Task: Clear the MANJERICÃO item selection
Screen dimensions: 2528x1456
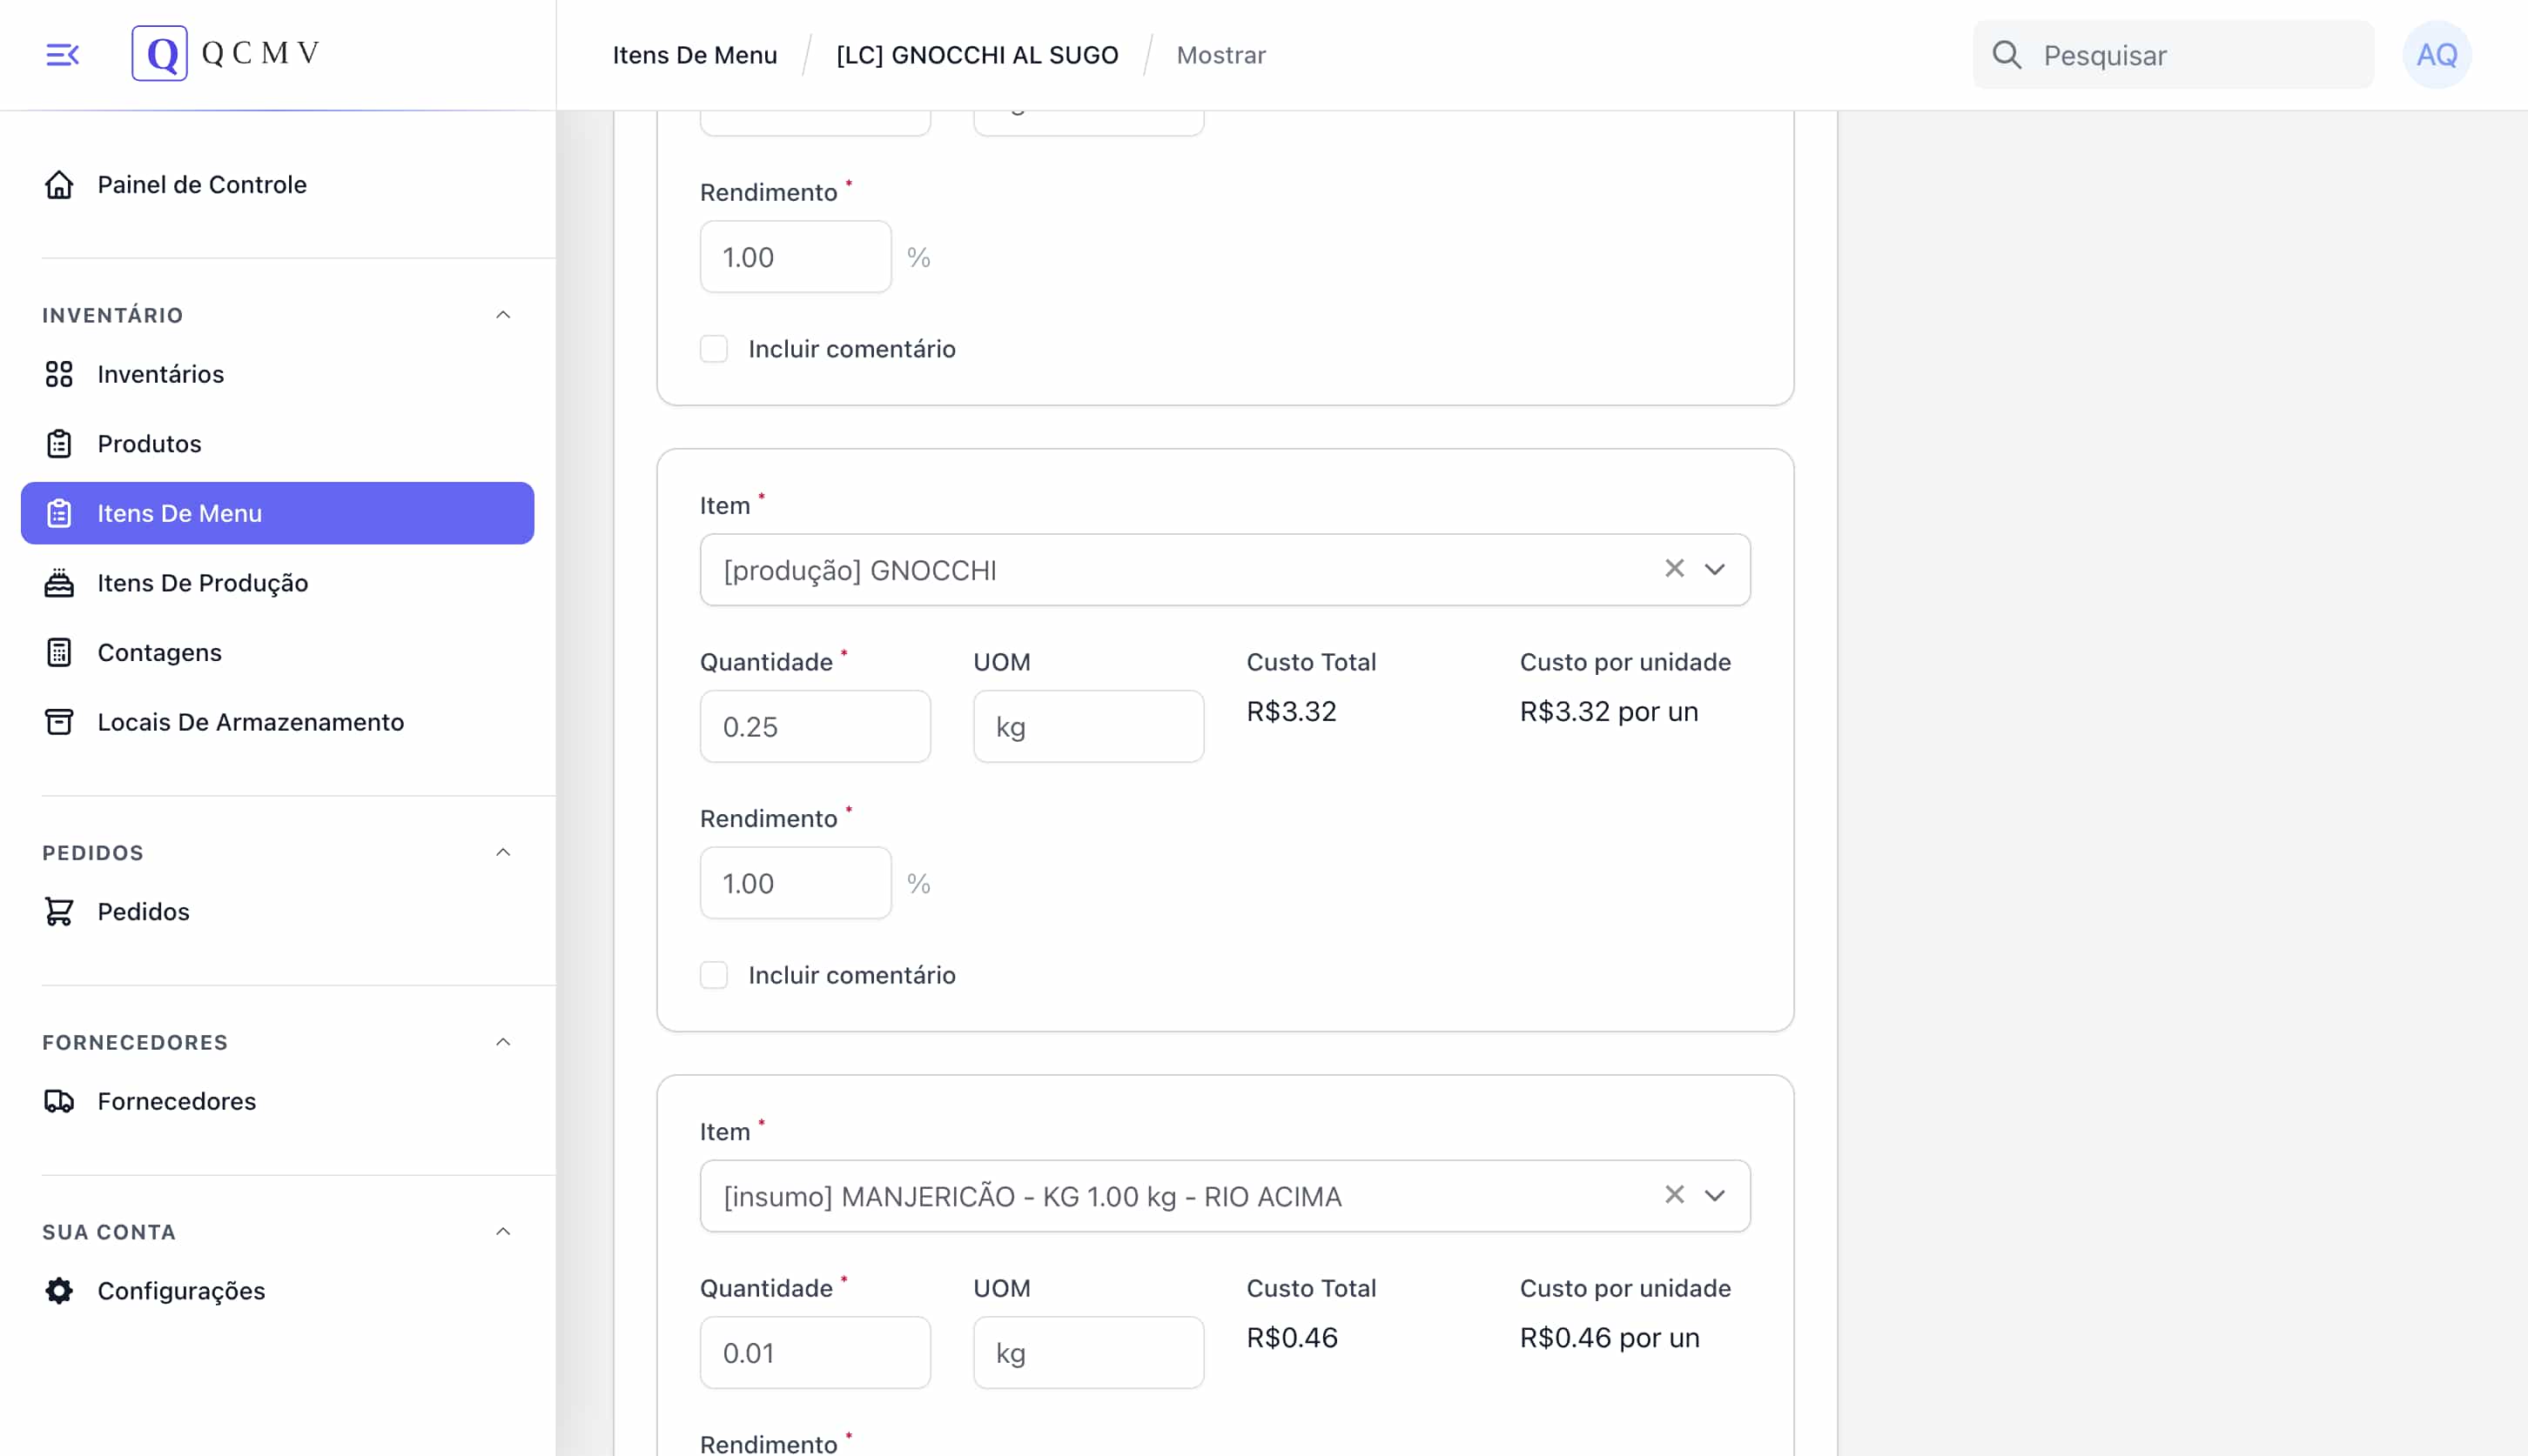Action: coord(1673,1195)
